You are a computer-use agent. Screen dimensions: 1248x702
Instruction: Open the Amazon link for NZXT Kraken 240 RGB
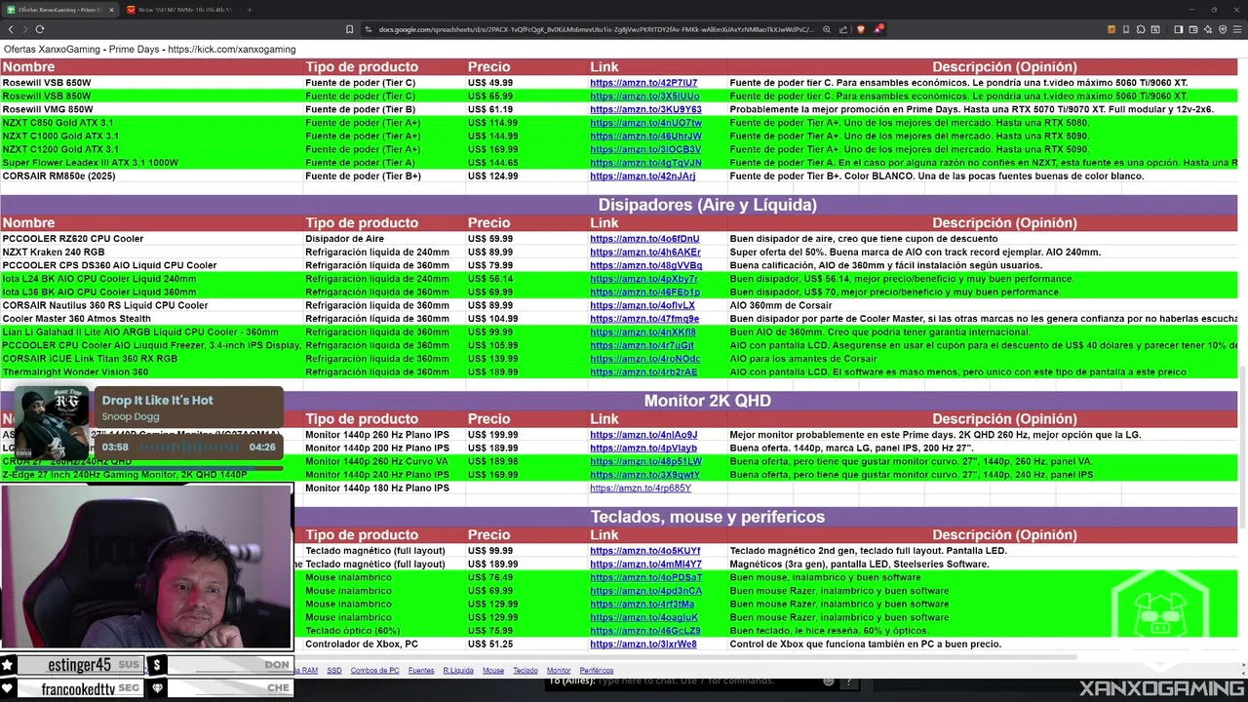pos(645,253)
